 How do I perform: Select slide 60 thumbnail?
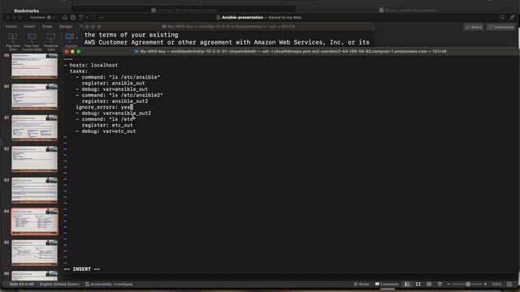pyautogui.click(x=34, y=97)
